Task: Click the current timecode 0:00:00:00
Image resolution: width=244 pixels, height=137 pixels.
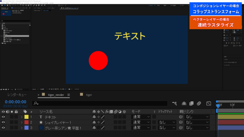Action: point(16,102)
